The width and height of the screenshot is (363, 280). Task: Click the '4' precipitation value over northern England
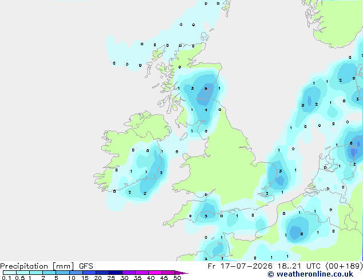click(x=206, y=110)
